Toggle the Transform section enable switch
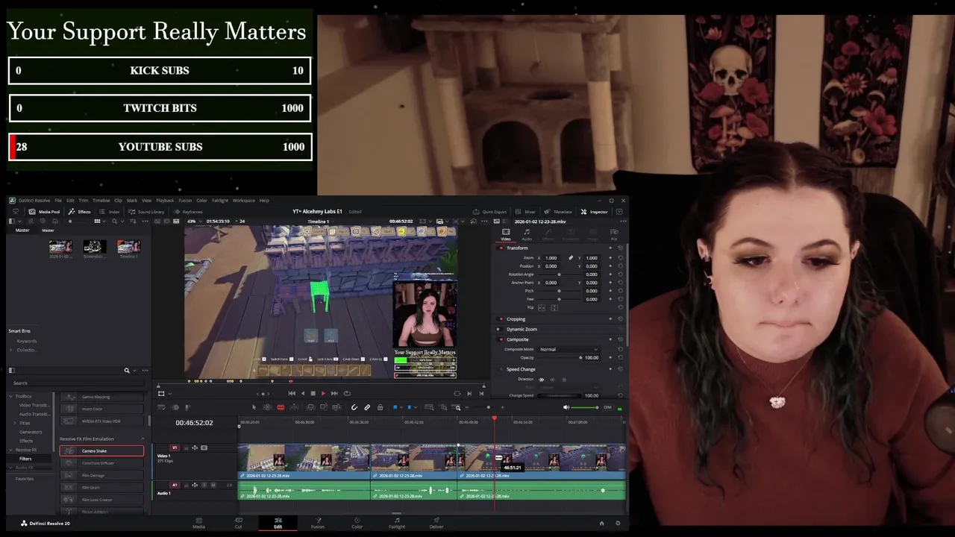The height and width of the screenshot is (537, 955). (x=500, y=248)
